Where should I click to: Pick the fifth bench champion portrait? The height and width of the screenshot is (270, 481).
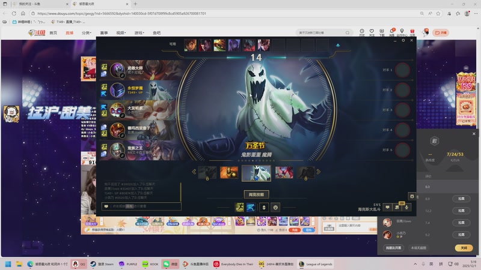[x=249, y=45]
